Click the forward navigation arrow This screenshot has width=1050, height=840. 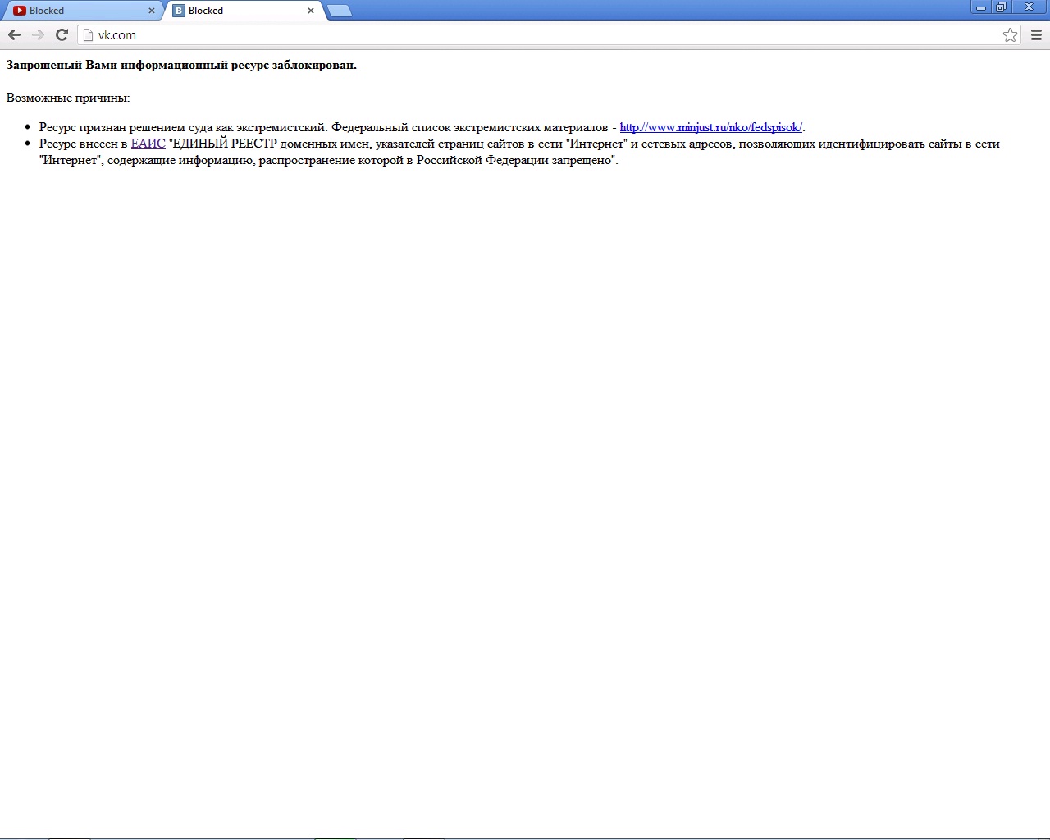[38, 34]
